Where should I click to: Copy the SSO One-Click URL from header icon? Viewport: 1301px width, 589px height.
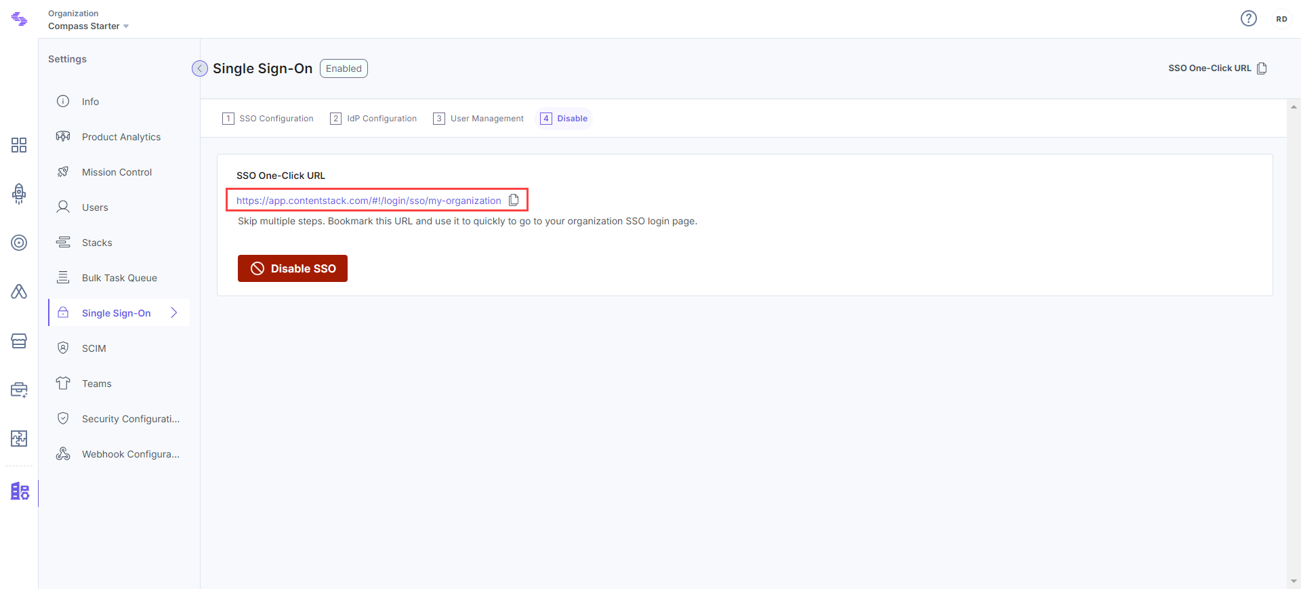1262,68
